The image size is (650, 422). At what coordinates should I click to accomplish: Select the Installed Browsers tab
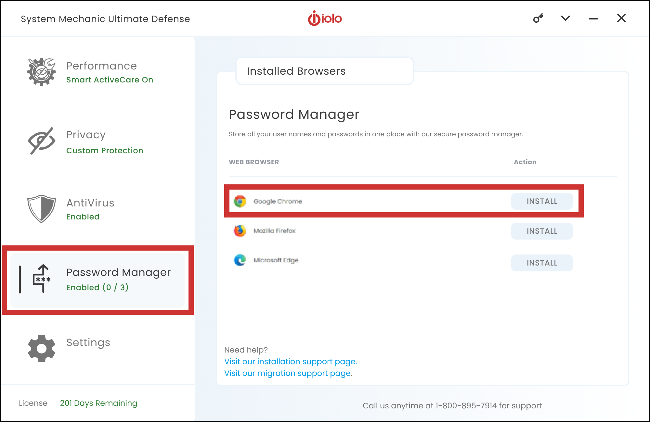coord(324,71)
